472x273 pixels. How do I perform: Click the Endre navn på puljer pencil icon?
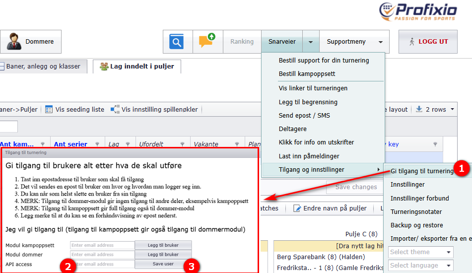point(297,208)
